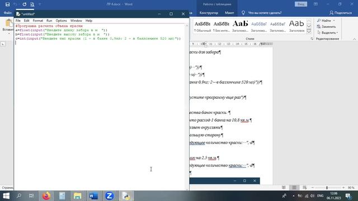Image resolution: width=358 pixels, height=201 pixels.
Task: Adjust the Word zoom slider handle
Action: (x=327, y=188)
